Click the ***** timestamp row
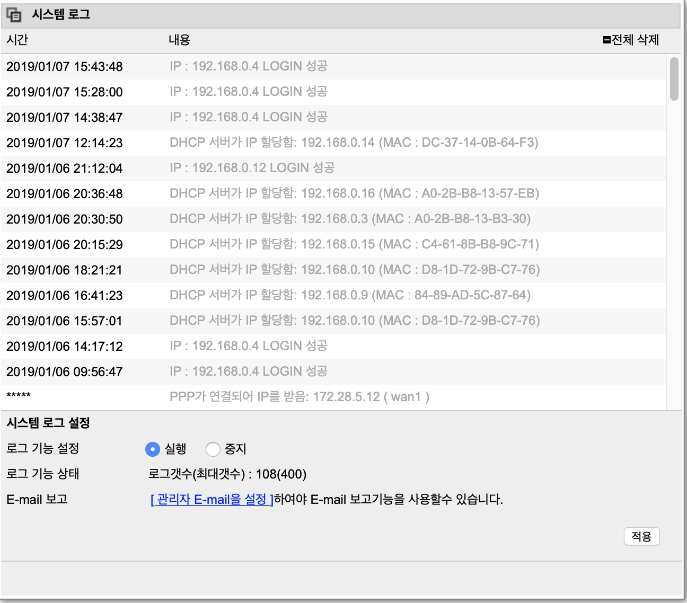 (x=19, y=396)
